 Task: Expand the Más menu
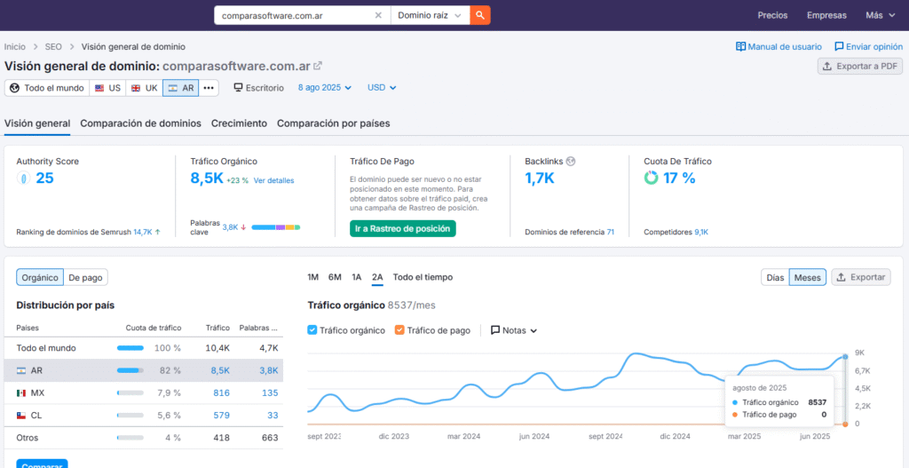pos(880,16)
